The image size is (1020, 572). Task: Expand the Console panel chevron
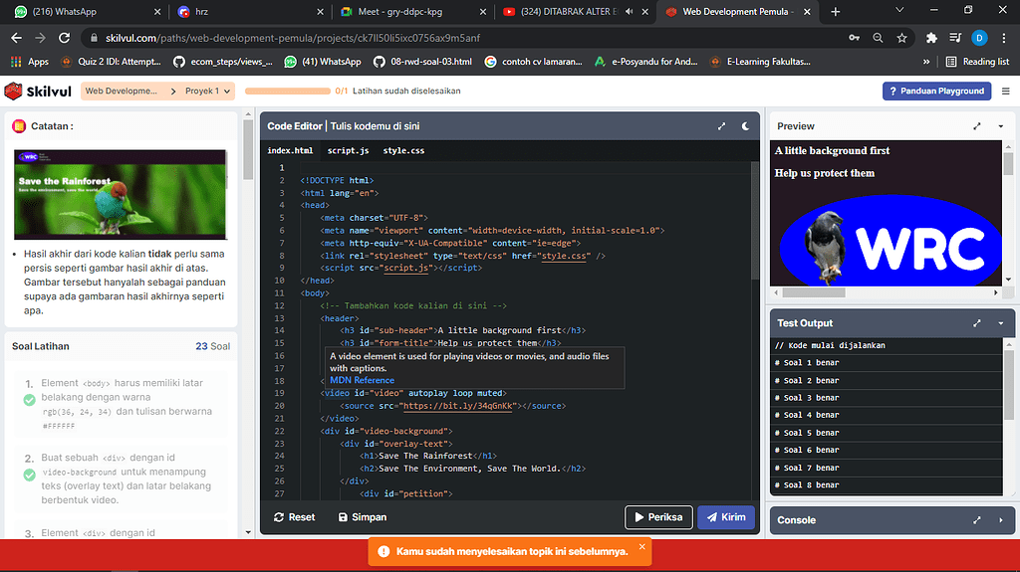tap(1000, 520)
